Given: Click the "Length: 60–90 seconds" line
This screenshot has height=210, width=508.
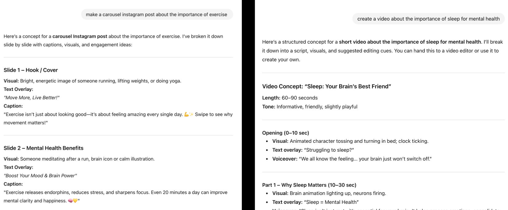Looking at the screenshot, I should pyautogui.click(x=290, y=98).
